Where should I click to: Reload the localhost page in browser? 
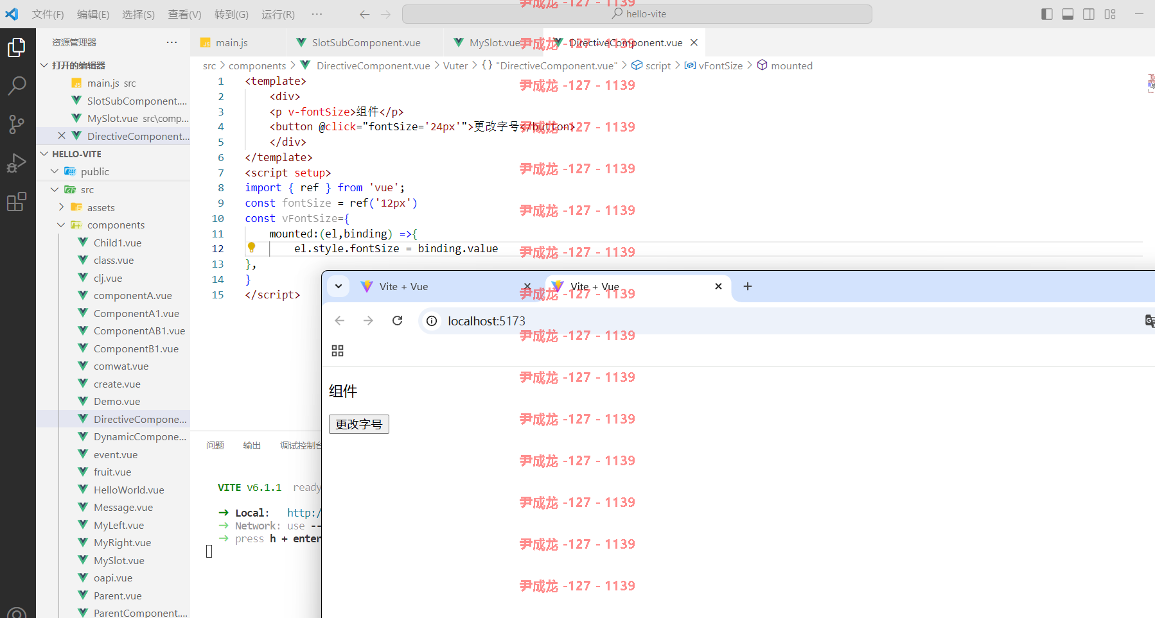398,320
